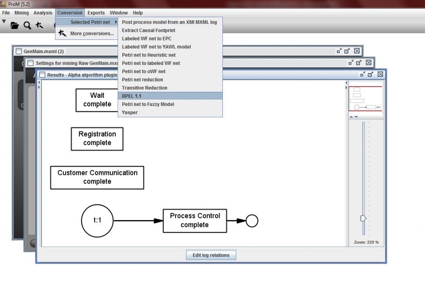Choose Petri net reduction
425x285 pixels.
coord(170,79)
